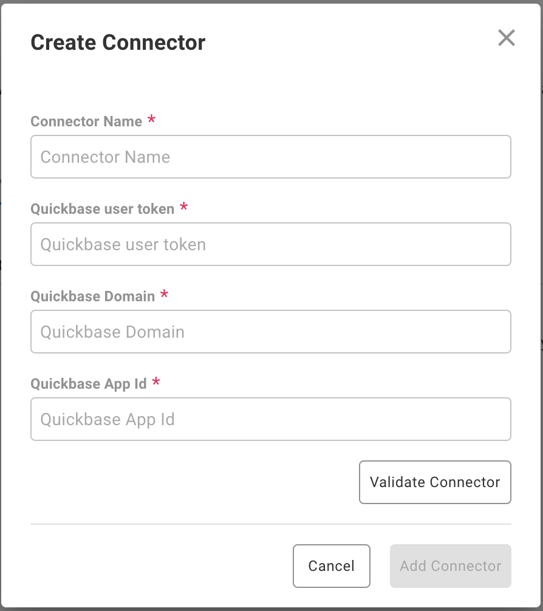Click the red asterisk beside Connector Name

(151, 120)
